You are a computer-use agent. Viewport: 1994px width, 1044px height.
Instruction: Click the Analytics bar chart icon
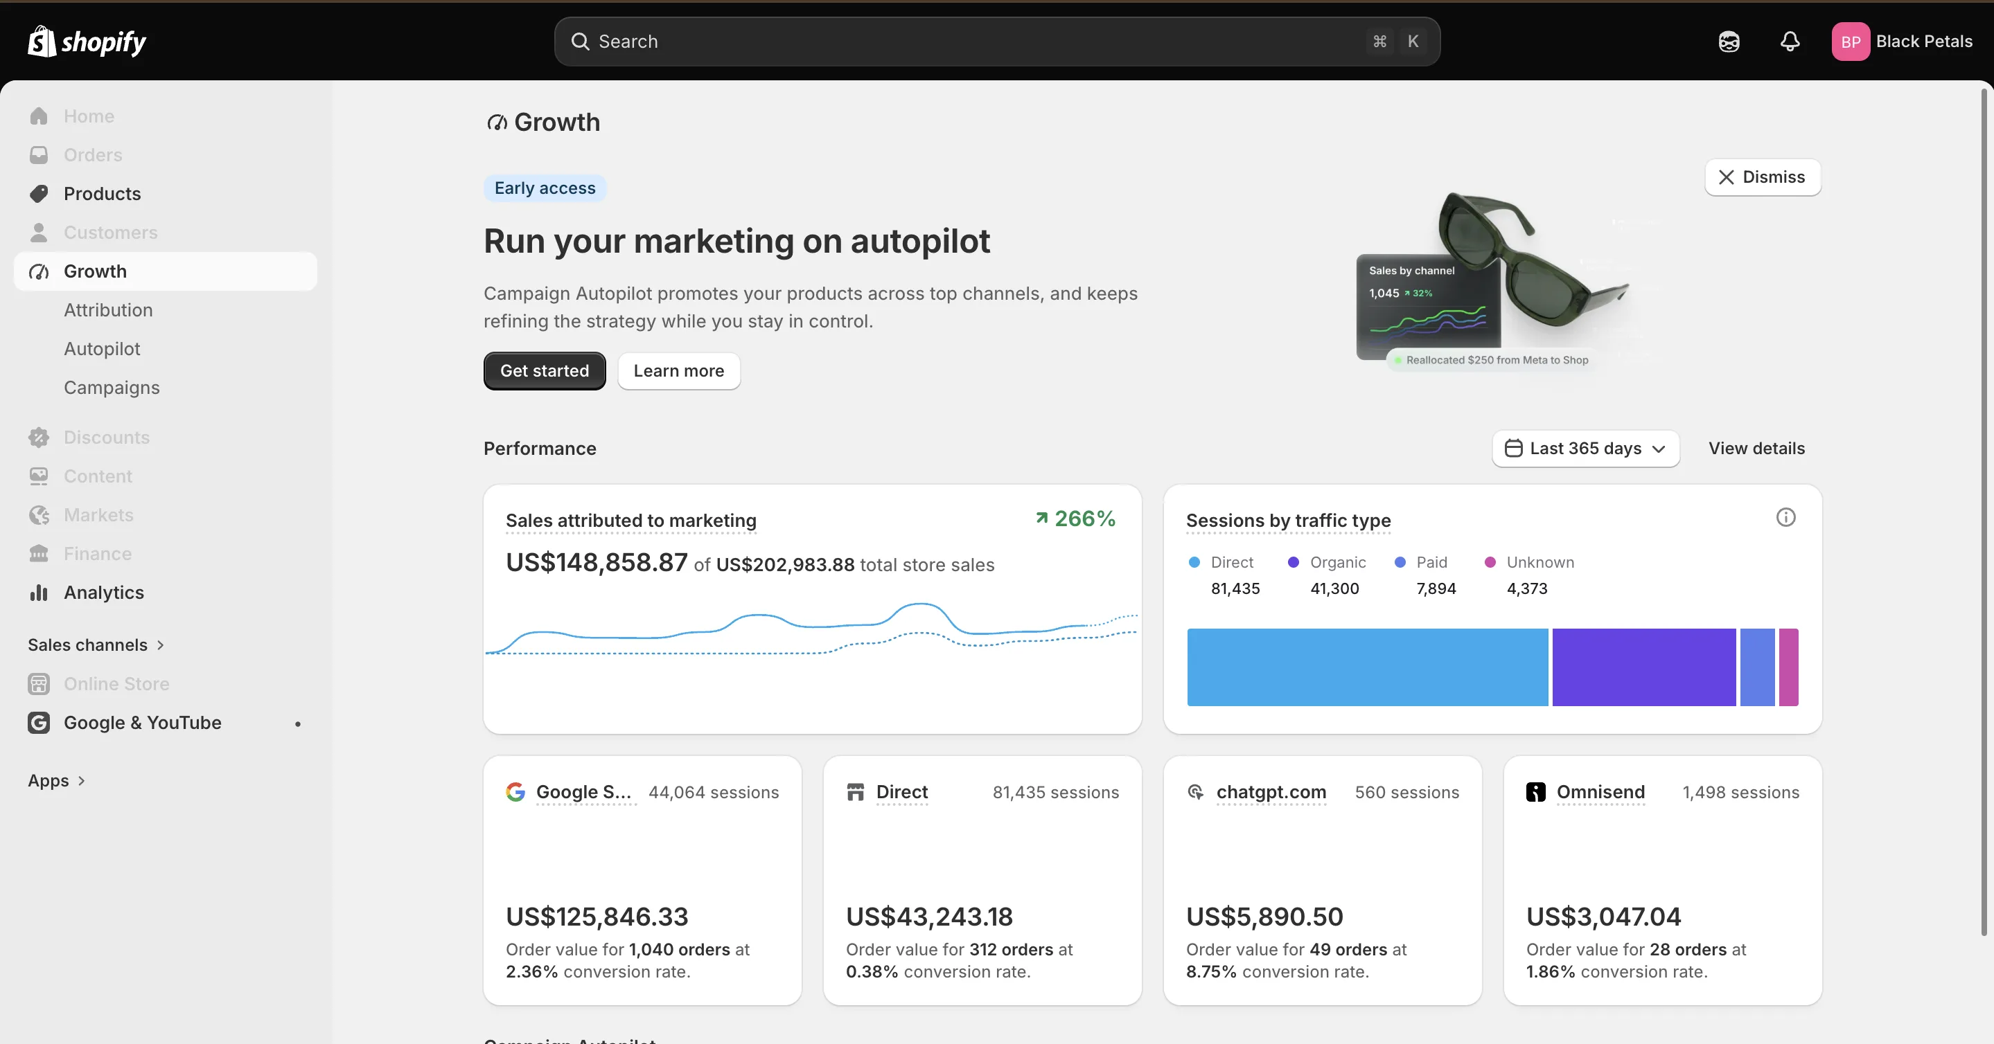tap(39, 593)
